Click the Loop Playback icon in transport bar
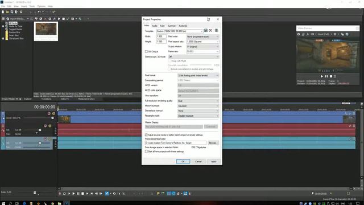The image size is (364, 205). [x=64, y=194]
